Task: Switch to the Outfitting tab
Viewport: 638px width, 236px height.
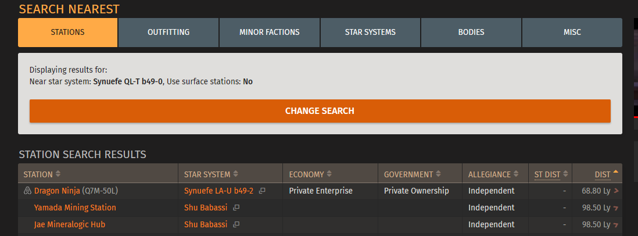Action: [169, 32]
